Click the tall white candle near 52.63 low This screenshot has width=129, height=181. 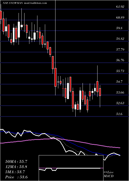(80, 100)
